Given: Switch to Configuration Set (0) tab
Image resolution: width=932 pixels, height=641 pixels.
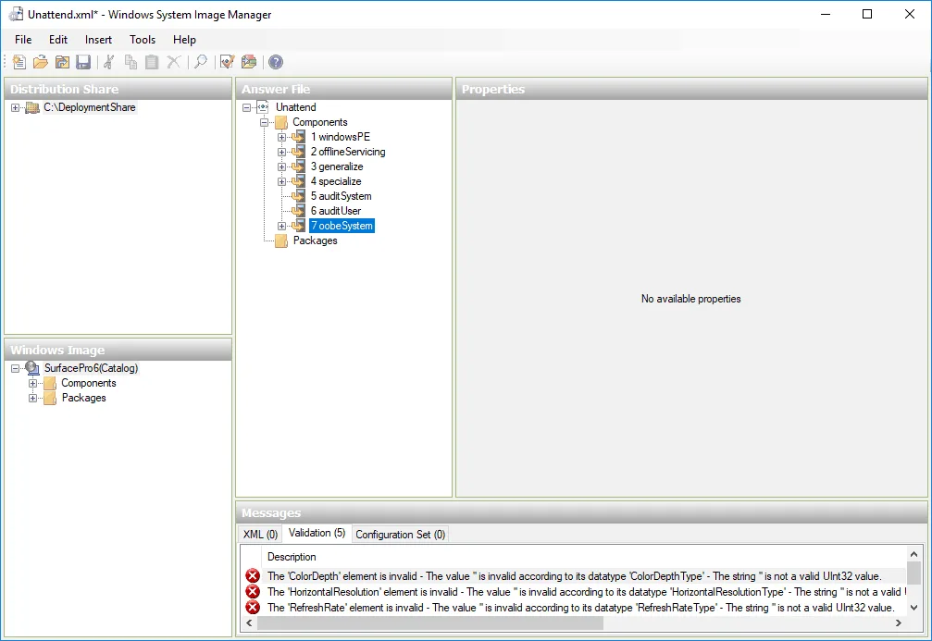Looking at the screenshot, I should [400, 534].
